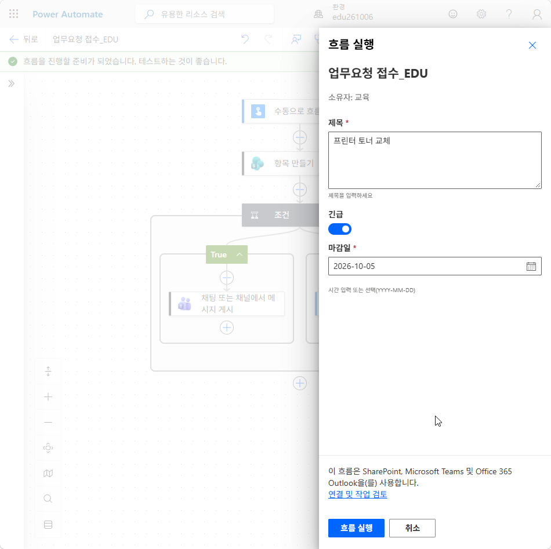
Task: Turn off the 긴급 toggle
Action: [340, 229]
